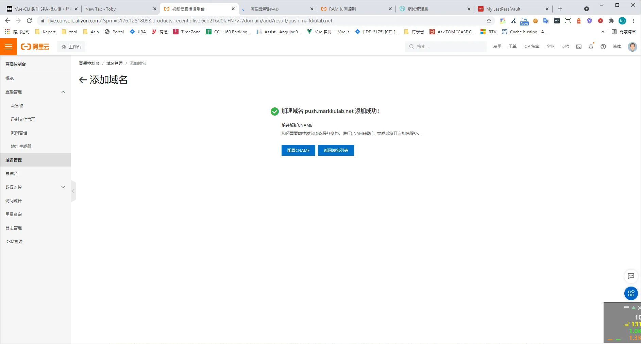Collapse the 直播管理 sidebar section
Viewport: 641px width, 344px height.
(x=63, y=92)
